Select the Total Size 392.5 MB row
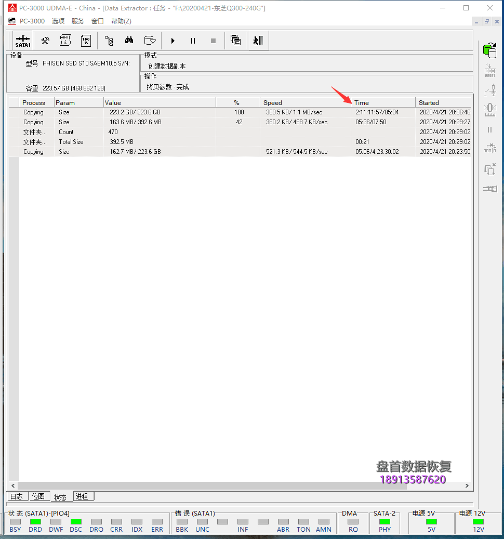 click(241, 141)
